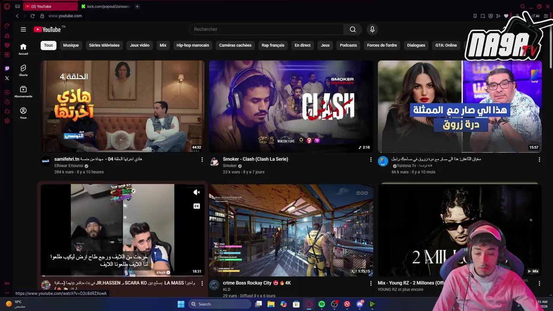The image size is (553, 311).
Task: Select the En direct chip
Action: point(302,45)
